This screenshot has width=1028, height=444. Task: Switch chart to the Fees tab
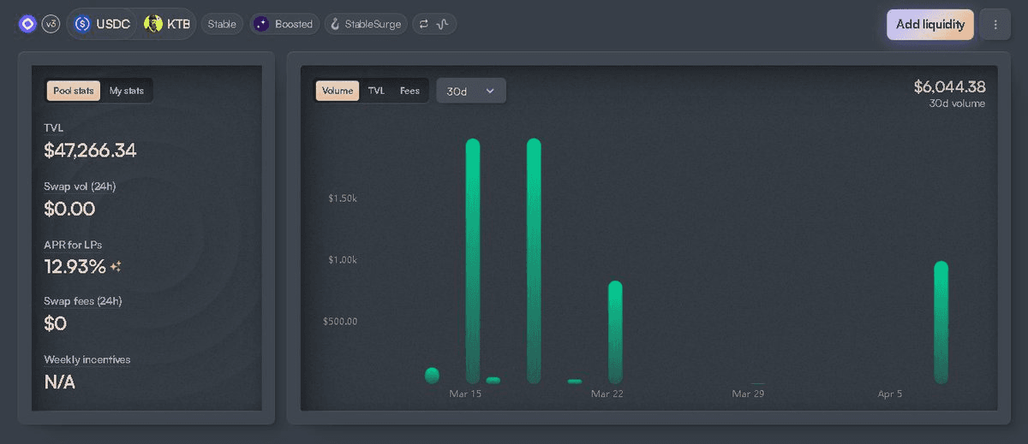tap(409, 91)
